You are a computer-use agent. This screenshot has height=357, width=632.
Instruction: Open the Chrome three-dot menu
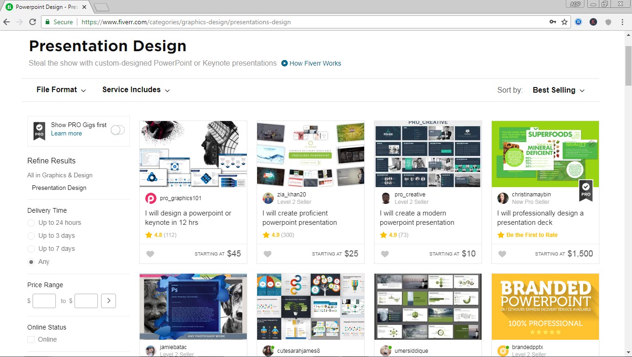click(x=623, y=22)
